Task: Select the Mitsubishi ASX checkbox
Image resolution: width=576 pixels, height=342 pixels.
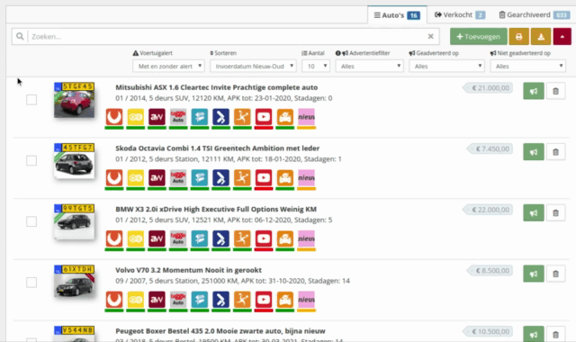Action: (31, 100)
